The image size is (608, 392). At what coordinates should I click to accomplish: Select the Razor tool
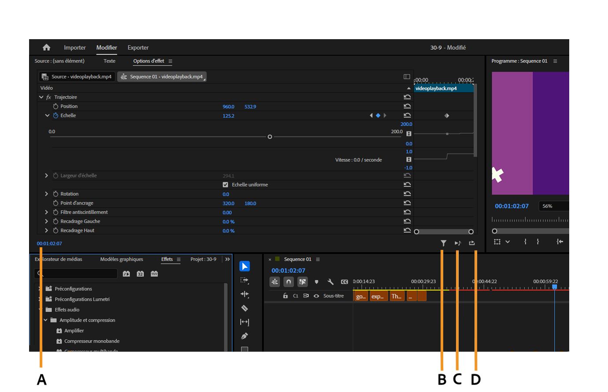click(245, 308)
